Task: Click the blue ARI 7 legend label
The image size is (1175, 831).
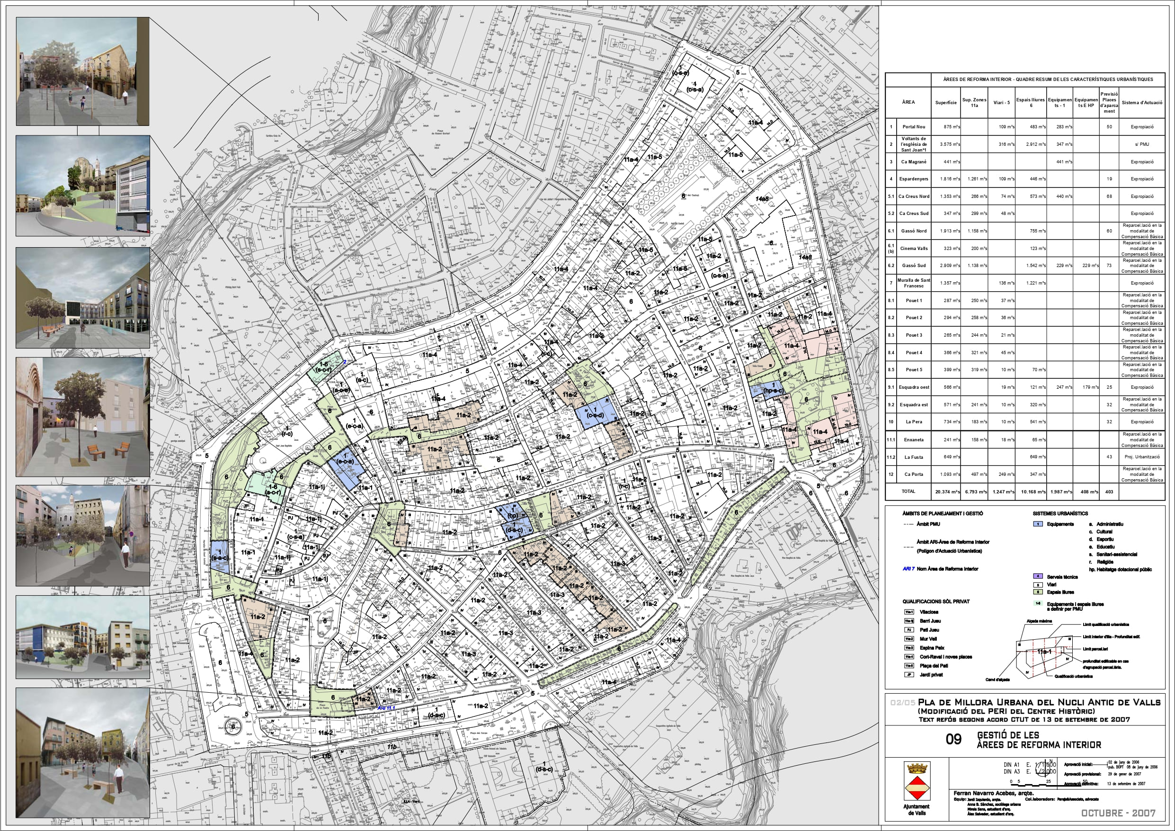Action: tap(908, 569)
